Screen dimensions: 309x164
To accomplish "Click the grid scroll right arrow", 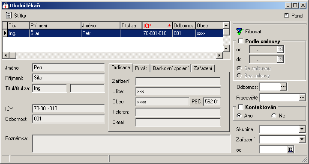I will 219,56.
